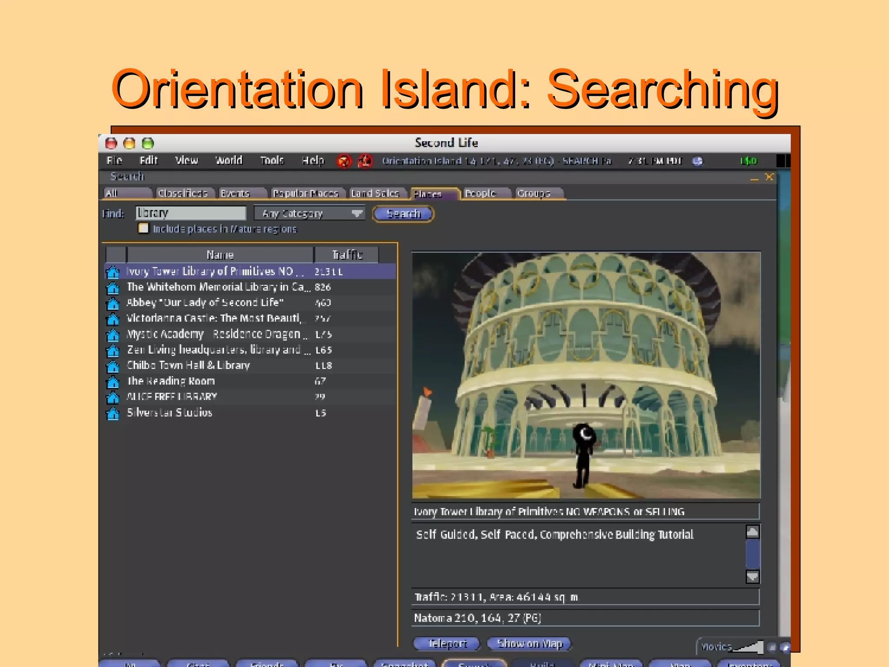This screenshot has height=667, width=889.
Task: Switch to the People tab
Action: [487, 193]
